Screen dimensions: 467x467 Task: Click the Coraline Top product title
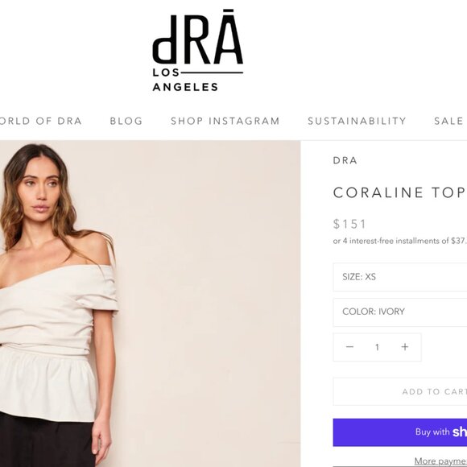(x=399, y=192)
